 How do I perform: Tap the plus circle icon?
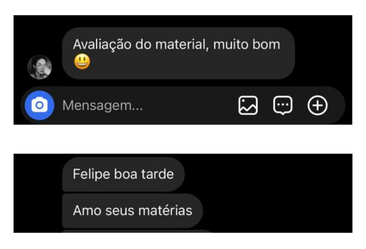point(317,105)
